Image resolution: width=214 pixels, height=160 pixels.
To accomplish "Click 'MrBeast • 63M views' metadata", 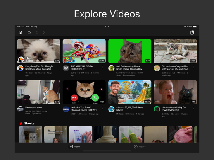I will [130, 114].
